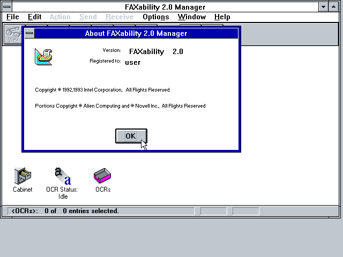The width and height of the screenshot is (343, 257).
Task: Minimize the FAXability Manager window
Action: 323,7
